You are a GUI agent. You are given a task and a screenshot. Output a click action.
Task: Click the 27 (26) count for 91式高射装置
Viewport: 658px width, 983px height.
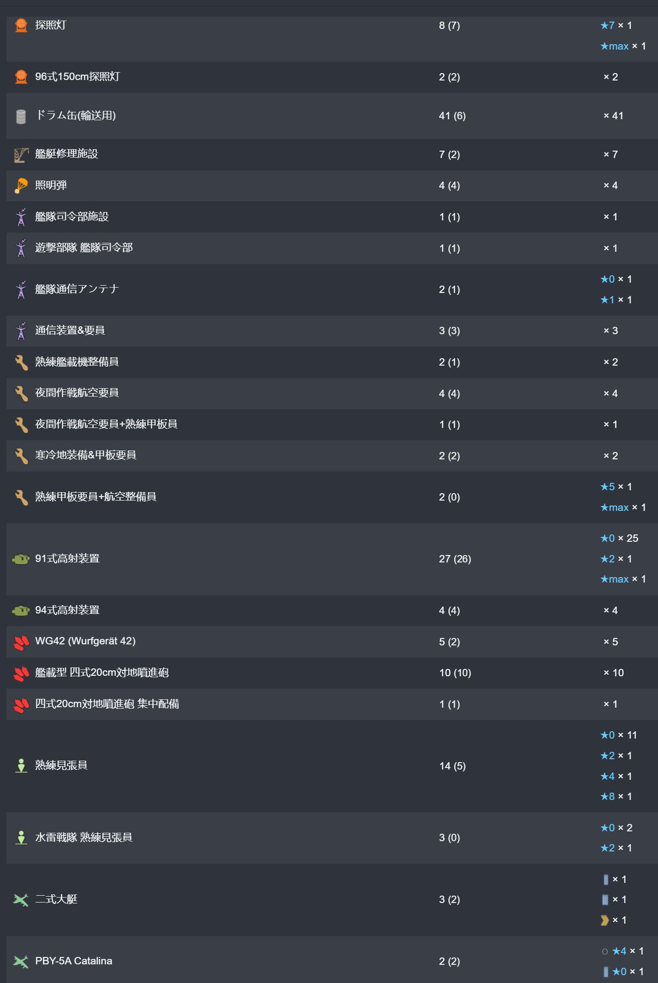point(455,559)
